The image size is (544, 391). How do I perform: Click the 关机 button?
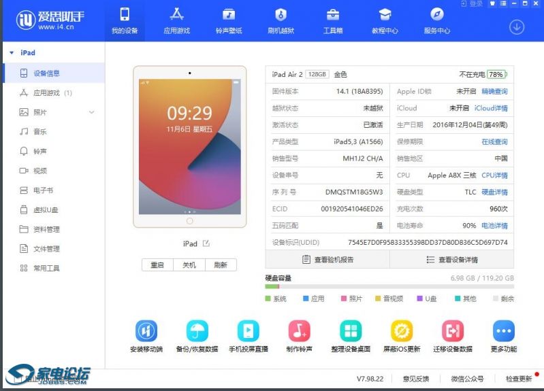click(189, 265)
